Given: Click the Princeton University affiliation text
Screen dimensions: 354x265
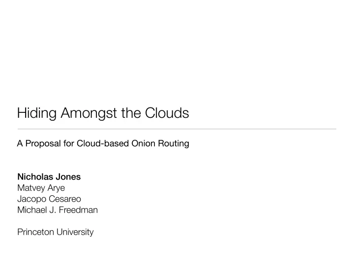Looking at the screenshot, I should 55,232.
